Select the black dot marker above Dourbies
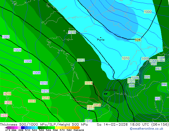This screenshot has height=131, width=169. (111, 88)
